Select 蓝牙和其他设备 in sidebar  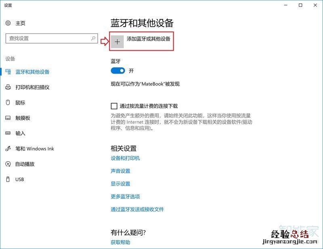point(32,72)
